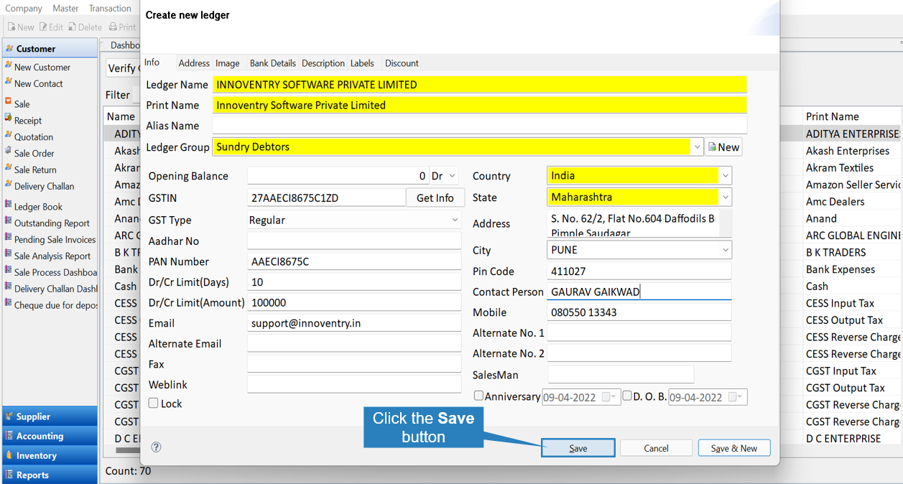Enable the D. O. B. checkbox
Viewport: 903px width, 484px height.
click(627, 396)
